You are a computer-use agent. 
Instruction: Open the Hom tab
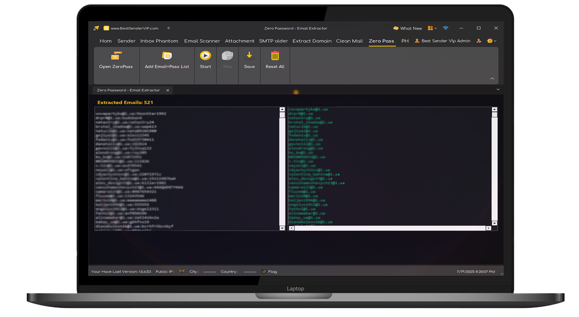[106, 41]
